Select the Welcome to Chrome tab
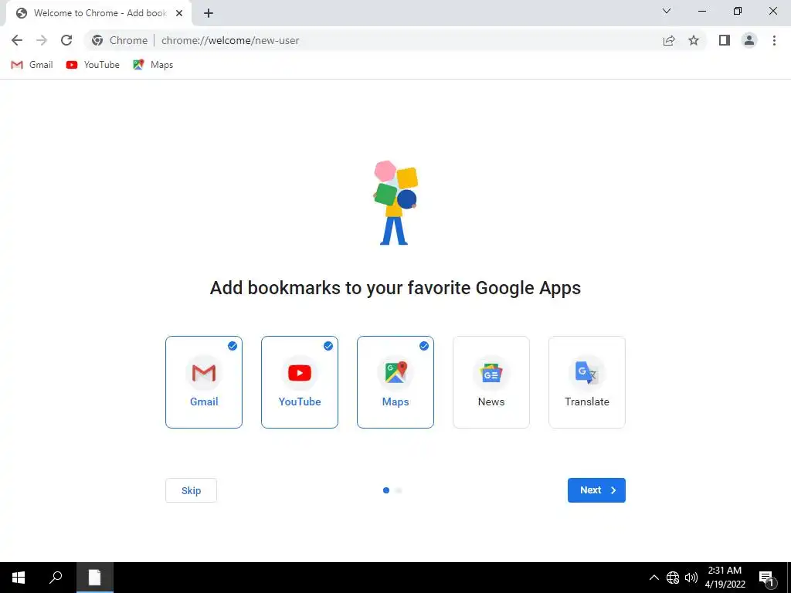The height and width of the screenshot is (593, 791). click(x=98, y=13)
